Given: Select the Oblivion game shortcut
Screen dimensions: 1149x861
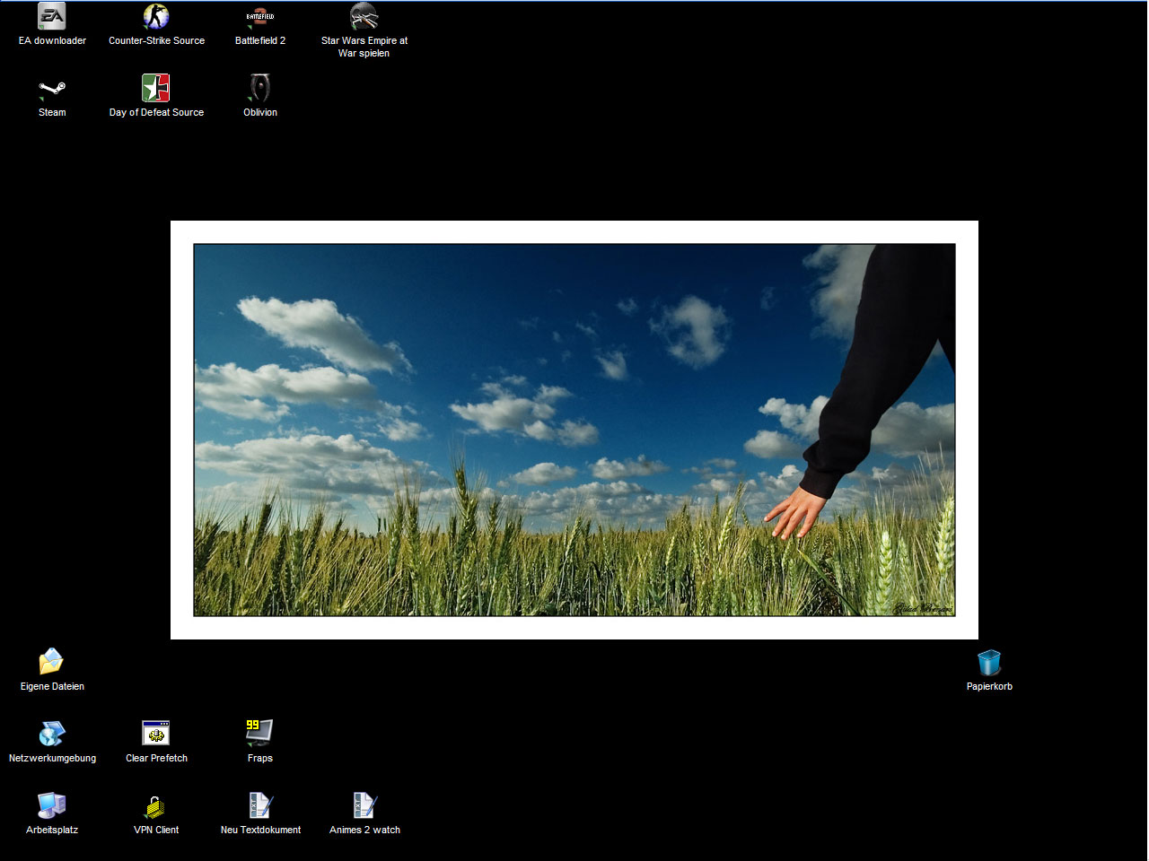Looking at the screenshot, I should (x=260, y=89).
